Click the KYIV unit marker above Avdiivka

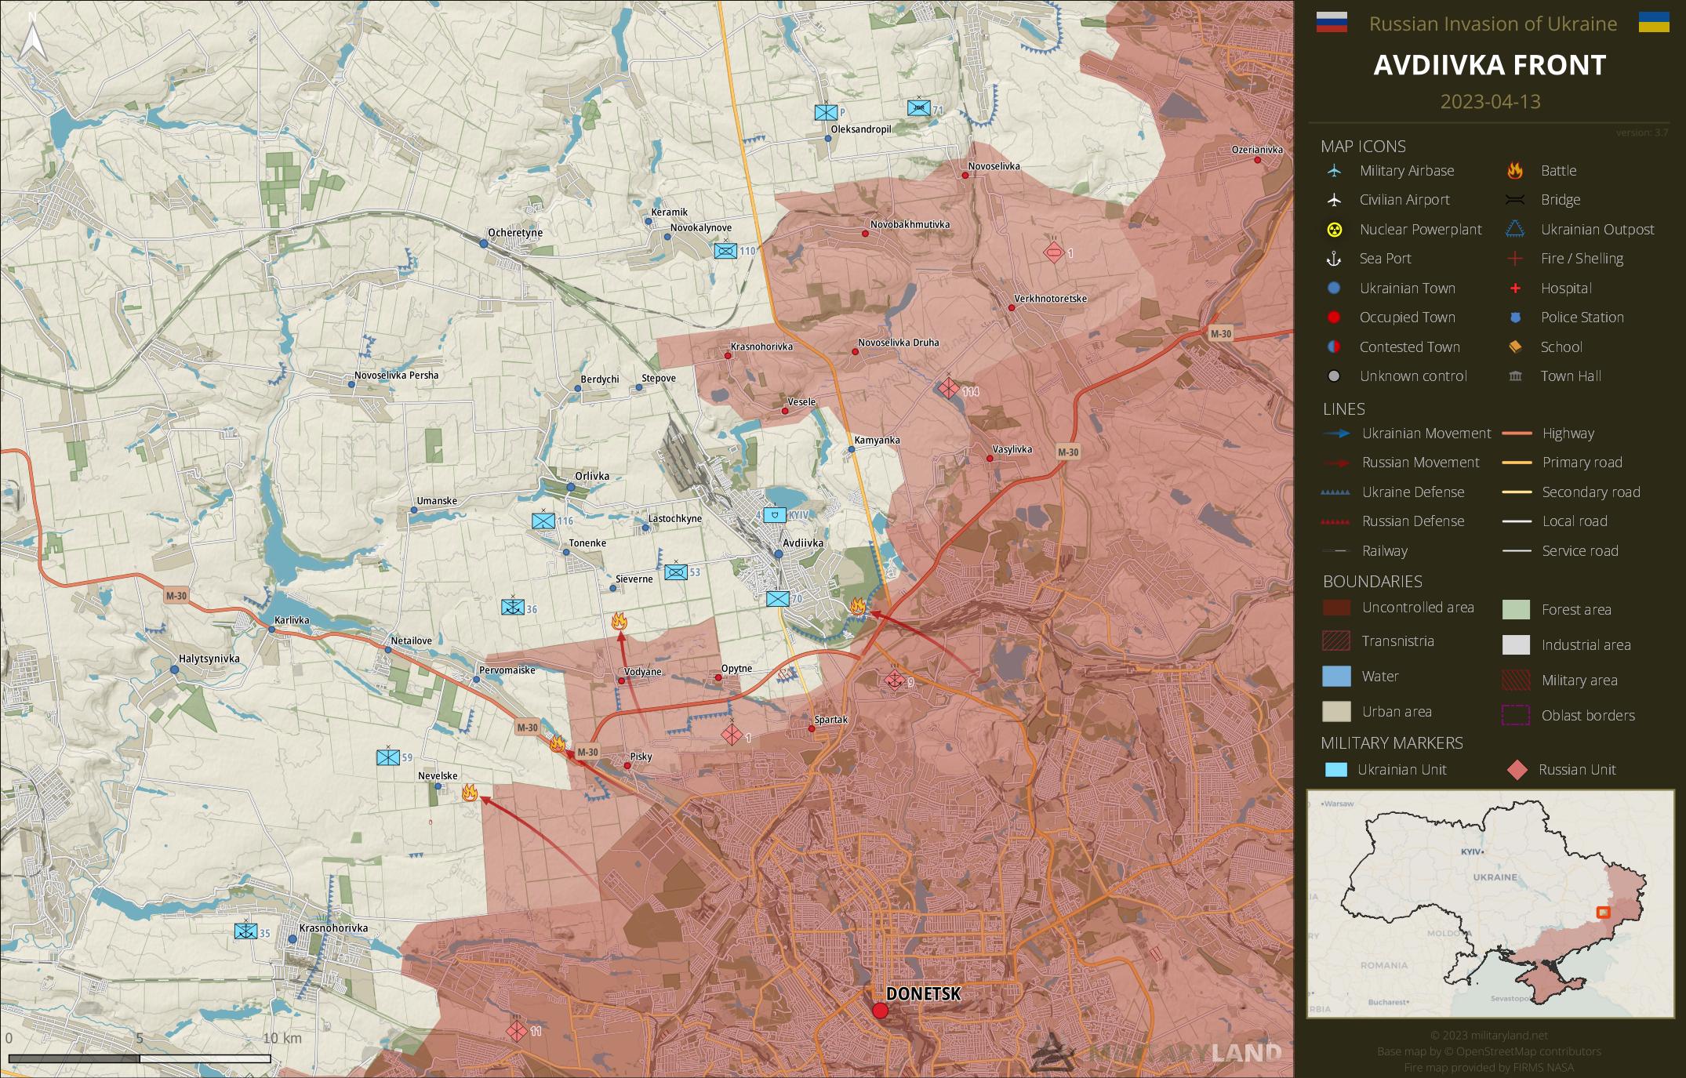[775, 515]
